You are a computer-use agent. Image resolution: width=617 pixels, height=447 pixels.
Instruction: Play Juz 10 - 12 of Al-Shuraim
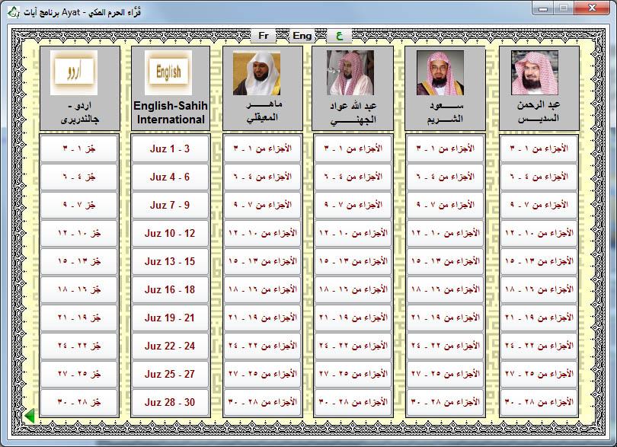(445, 233)
